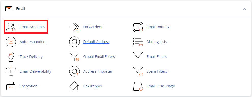Select the Email Routing icon

tap(138, 27)
